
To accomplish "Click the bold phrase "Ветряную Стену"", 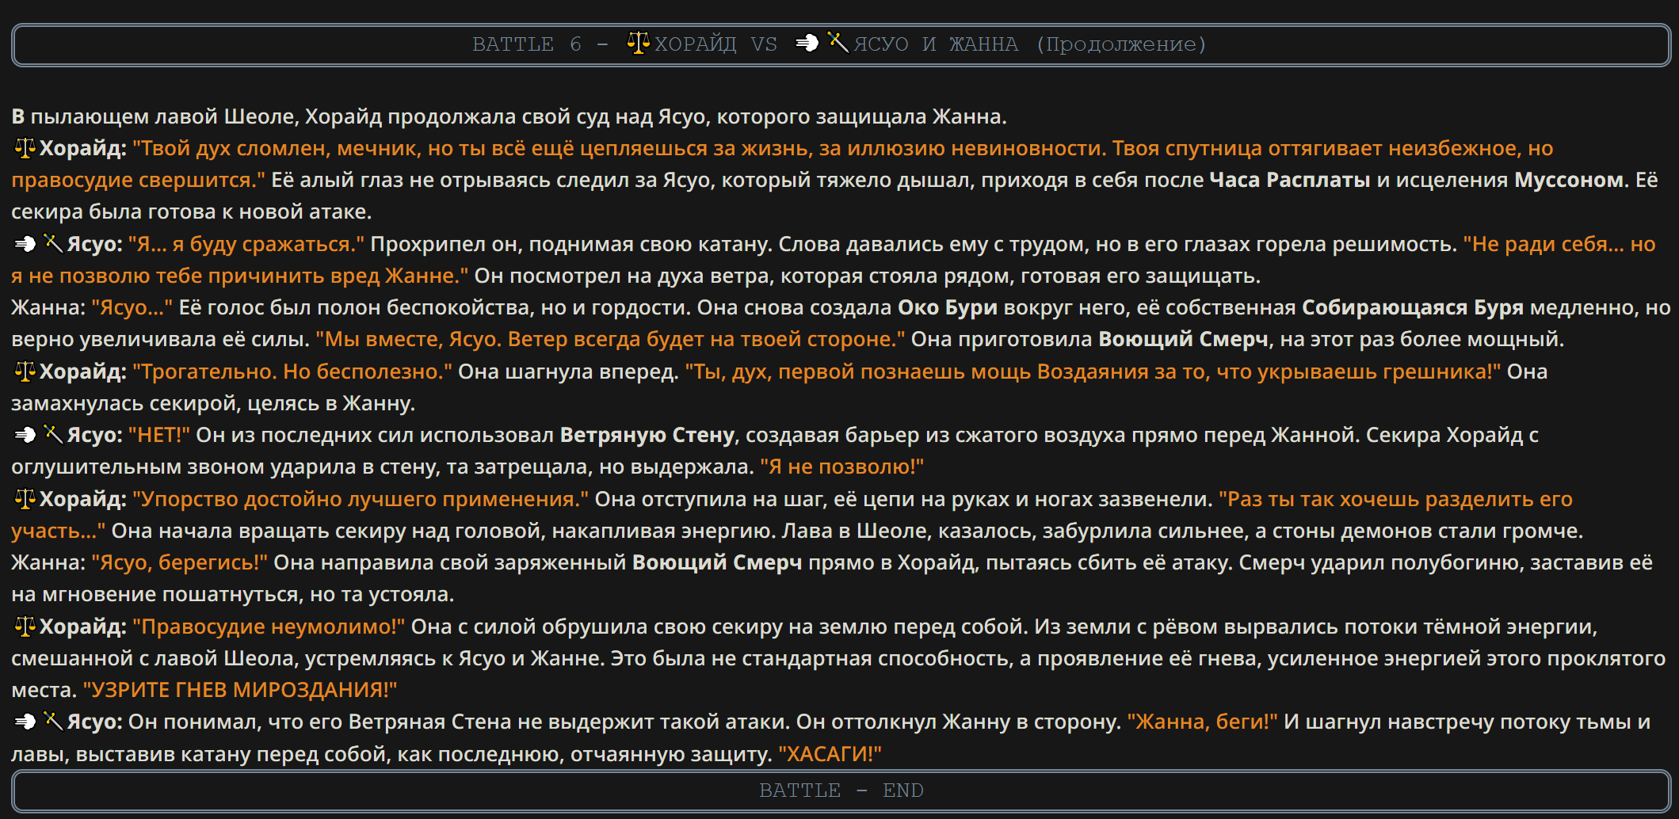I will [647, 435].
